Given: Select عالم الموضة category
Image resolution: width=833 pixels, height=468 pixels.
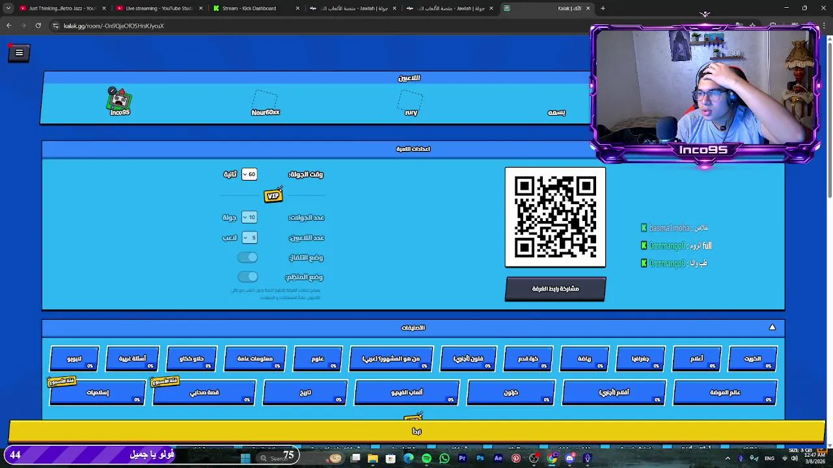Looking at the screenshot, I should point(725,393).
